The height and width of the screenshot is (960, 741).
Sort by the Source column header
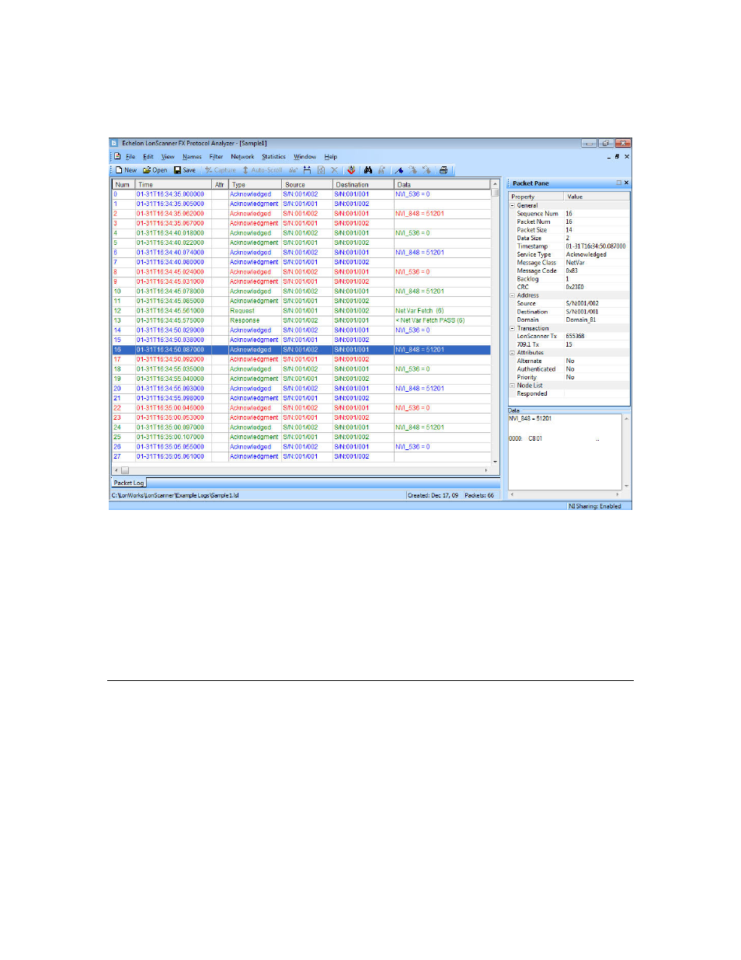(x=307, y=185)
